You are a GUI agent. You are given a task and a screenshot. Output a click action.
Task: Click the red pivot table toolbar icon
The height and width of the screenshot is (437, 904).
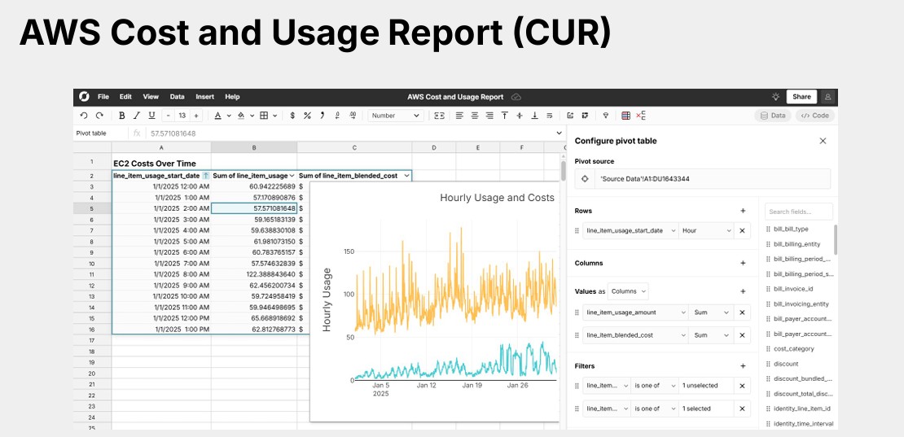coord(626,116)
